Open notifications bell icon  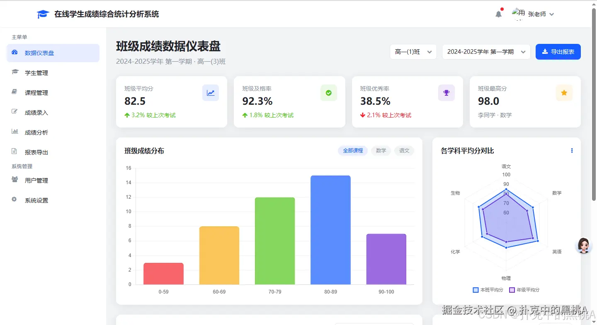coord(499,14)
